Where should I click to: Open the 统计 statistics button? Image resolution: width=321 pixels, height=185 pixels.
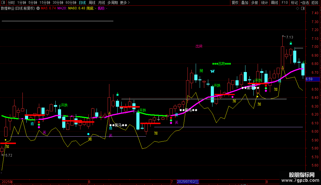click(x=264, y=3)
